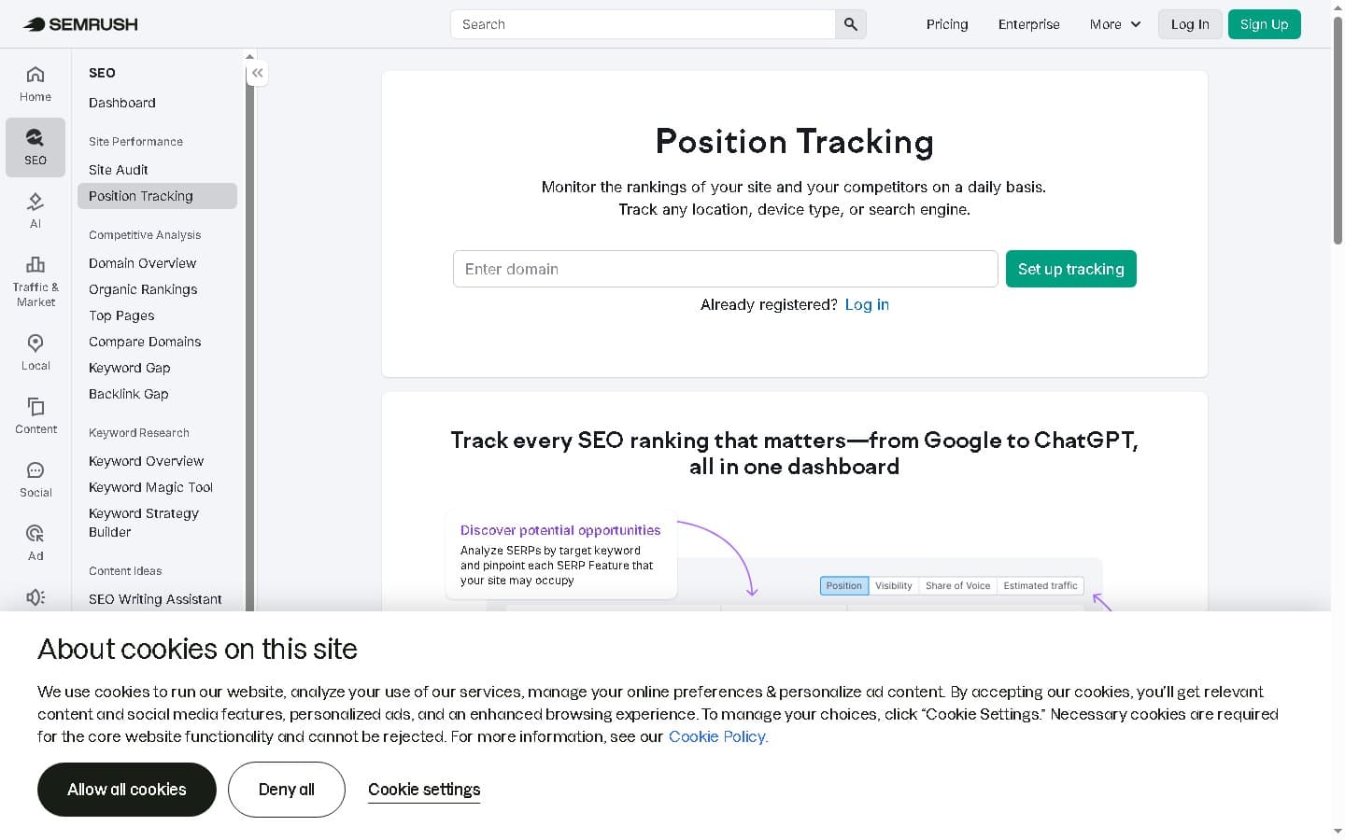This screenshot has height=840, width=1345.
Task: Collapse the SEO sidebar panel
Action: (257, 72)
